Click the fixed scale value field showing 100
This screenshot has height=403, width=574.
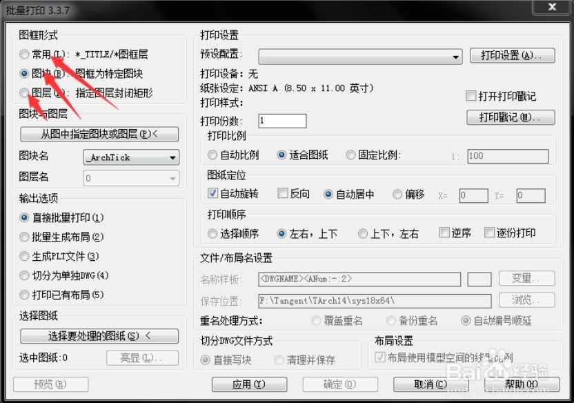(x=508, y=156)
